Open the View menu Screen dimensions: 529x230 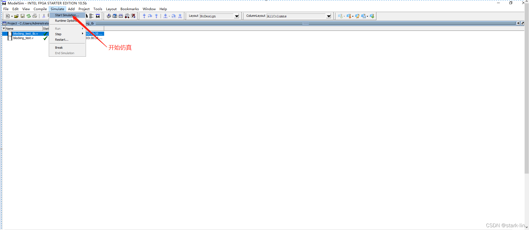pos(26,9)
